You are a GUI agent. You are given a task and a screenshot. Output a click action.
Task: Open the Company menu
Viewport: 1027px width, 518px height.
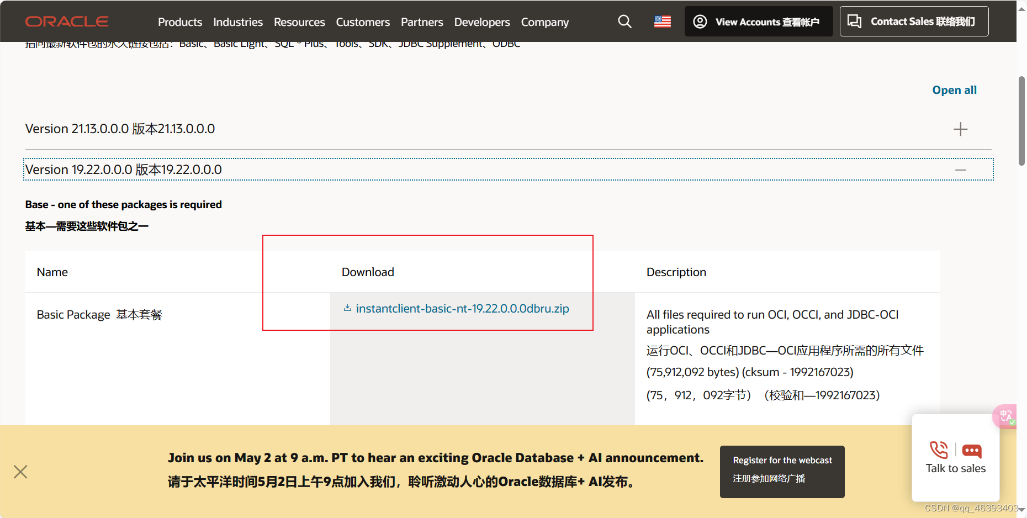(545, 22)
